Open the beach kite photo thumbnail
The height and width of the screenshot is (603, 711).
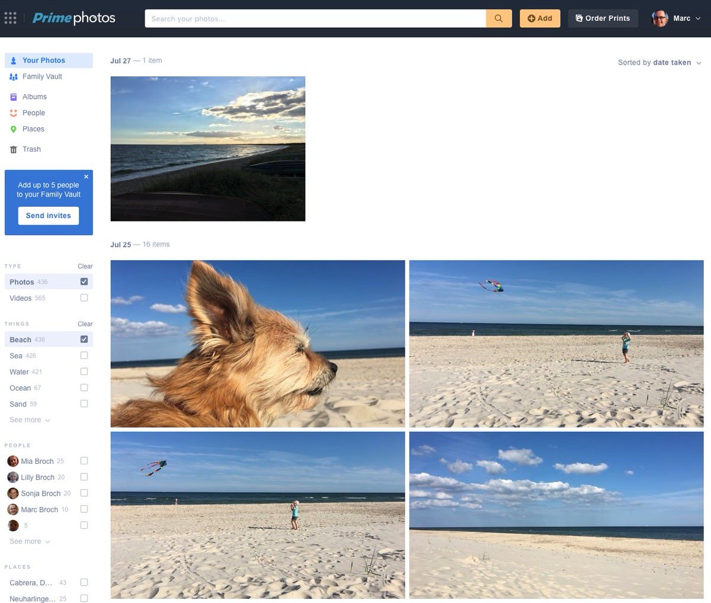coord(556,343)
